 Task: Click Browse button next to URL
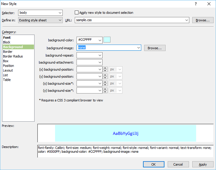click(x=202, y=20)
